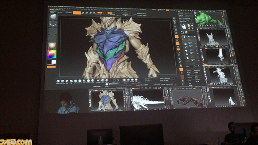Click the rainbow color picker square

pos(52,54)
